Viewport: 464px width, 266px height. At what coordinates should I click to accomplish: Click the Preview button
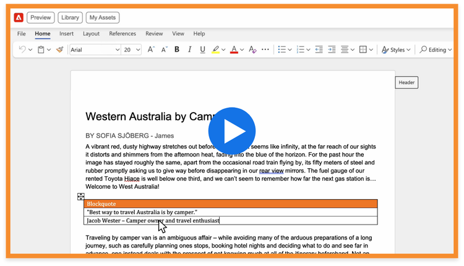pos(40,18)
